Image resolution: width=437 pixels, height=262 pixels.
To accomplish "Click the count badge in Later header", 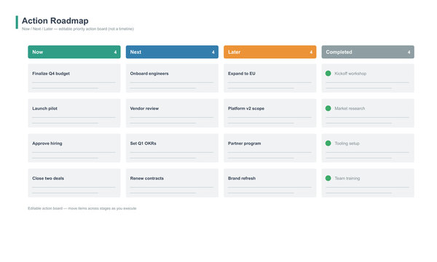I will pyautogui.click(x=311, y=52).
